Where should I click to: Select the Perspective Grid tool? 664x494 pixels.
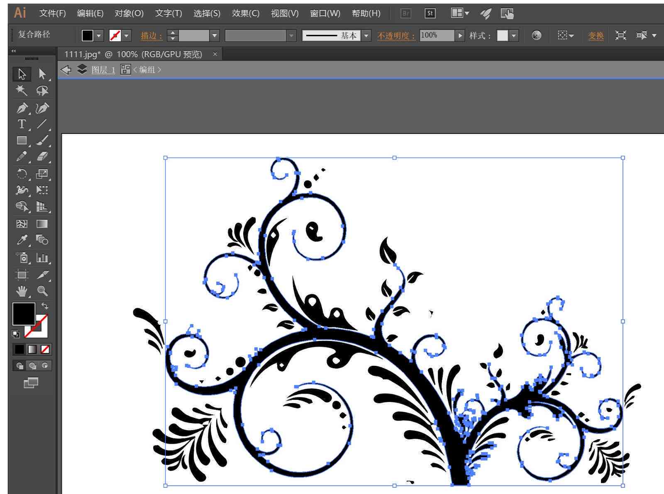tap(42, 206)
